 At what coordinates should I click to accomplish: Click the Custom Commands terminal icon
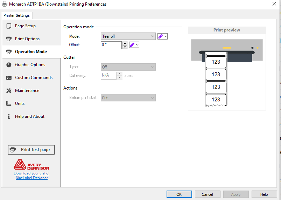[9, 78]
